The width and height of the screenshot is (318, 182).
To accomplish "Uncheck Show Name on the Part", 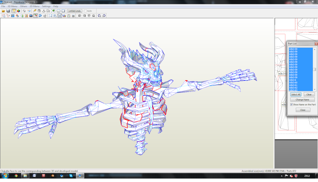I will click(291, 105).
